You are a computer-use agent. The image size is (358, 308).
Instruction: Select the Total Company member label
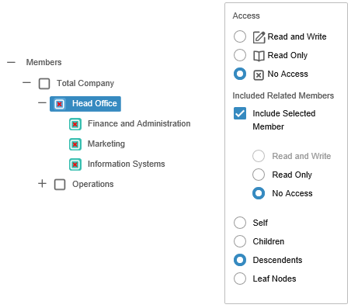85,83
